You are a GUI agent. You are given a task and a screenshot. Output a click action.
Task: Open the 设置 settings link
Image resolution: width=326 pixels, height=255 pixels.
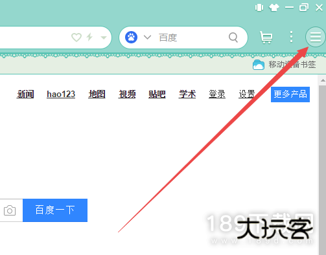pos(247,94)
